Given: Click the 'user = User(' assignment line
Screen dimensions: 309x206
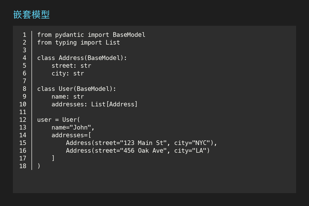Looking at the screenshot, I should click(x=59, y=120).
